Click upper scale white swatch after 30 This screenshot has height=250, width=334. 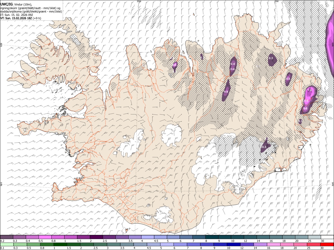[327, 237]
